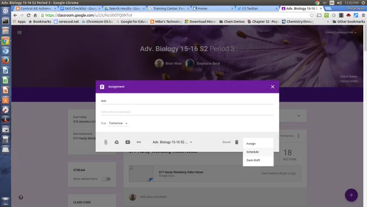Click the Google Drive attach icon
Viewport: 367px width, 207px height.
(117, 142)
